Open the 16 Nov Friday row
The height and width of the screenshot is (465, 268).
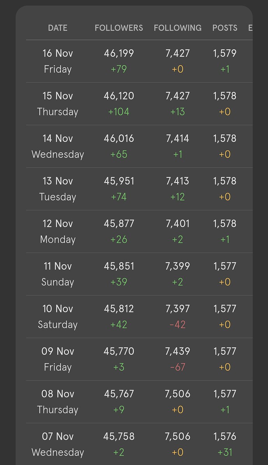(x=139, y=61)
